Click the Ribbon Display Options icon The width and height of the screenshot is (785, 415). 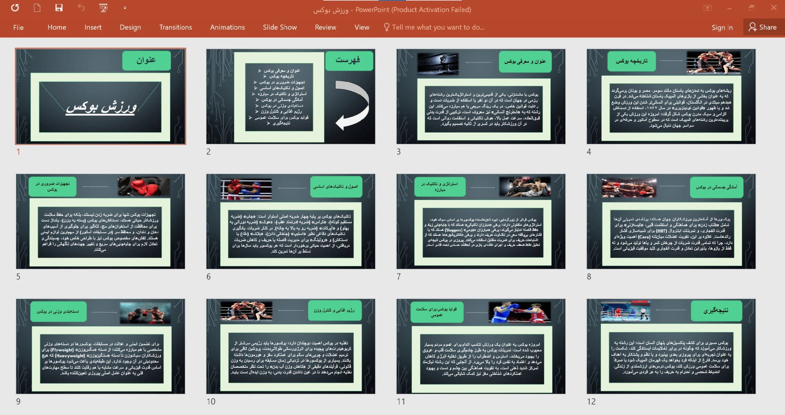tap(707, 8)
